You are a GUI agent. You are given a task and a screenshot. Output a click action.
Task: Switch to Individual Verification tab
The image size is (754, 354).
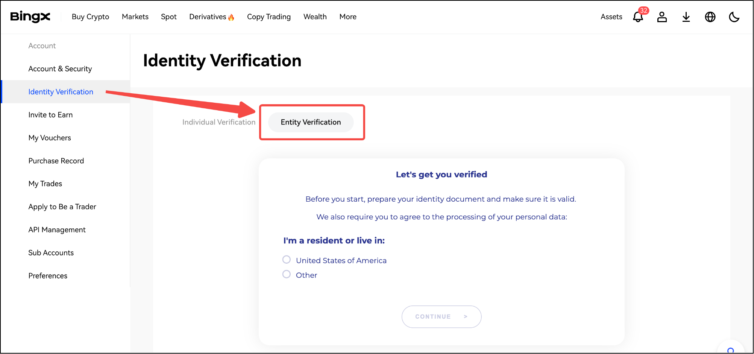coord(219,122)
